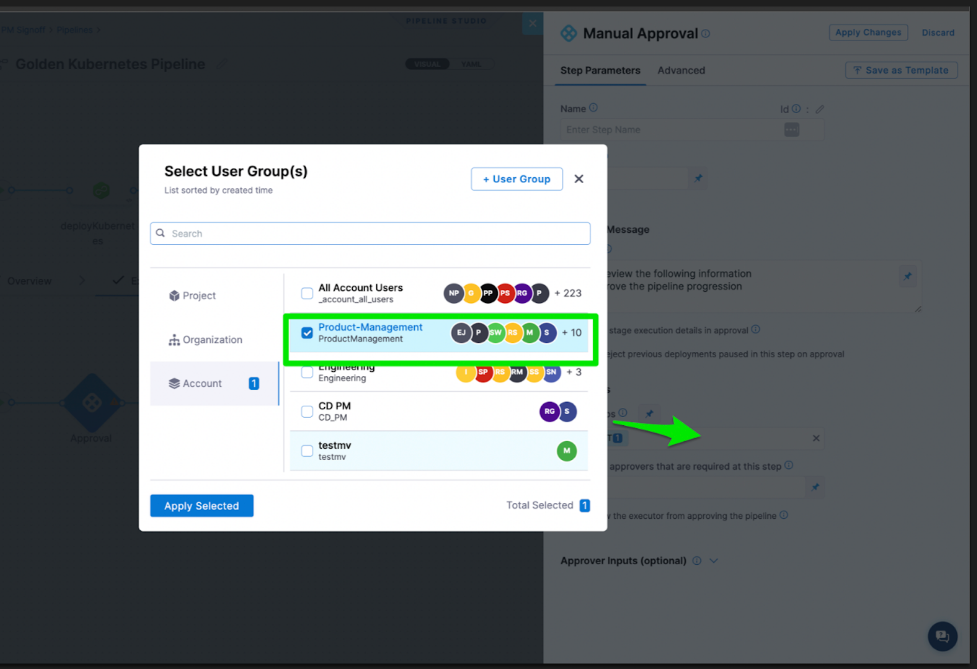Check the CD PM group checkbox
This screenshot has height=669, width=977.
click(307, 411)
